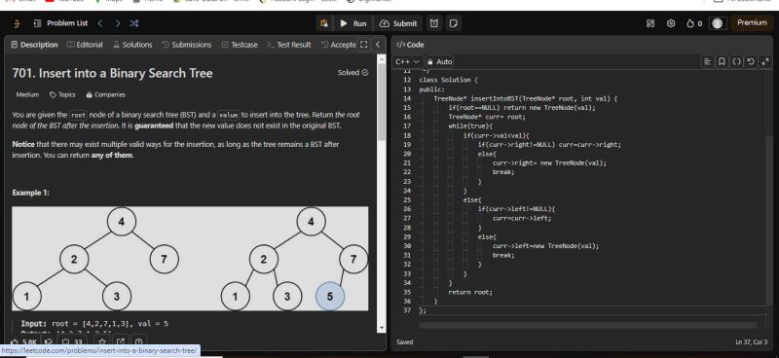Dislike the problem with thumbs-down icon
This screenshot has height=358, width=779.
point(49,341)
